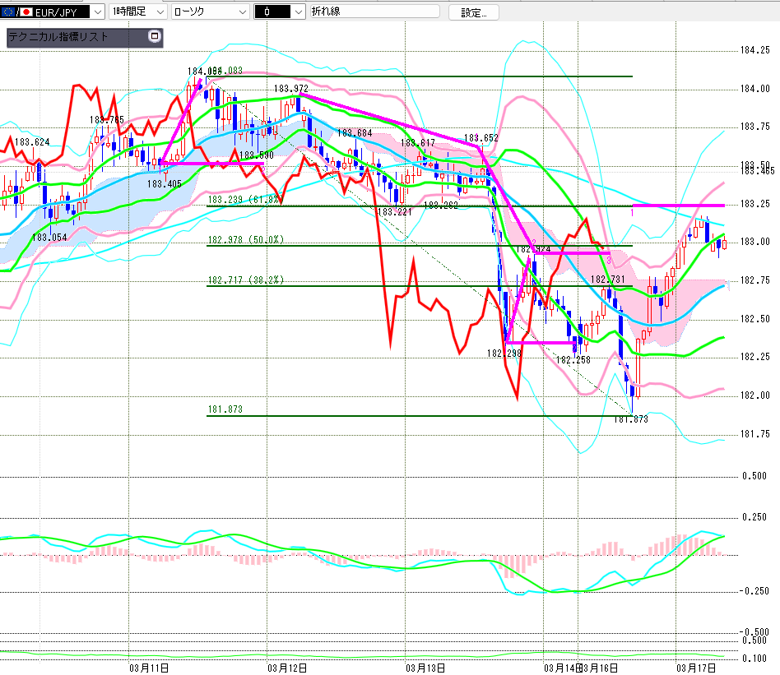Click the 183.972 high price label
The image size is (780, 675).
[x=290, y=88]
